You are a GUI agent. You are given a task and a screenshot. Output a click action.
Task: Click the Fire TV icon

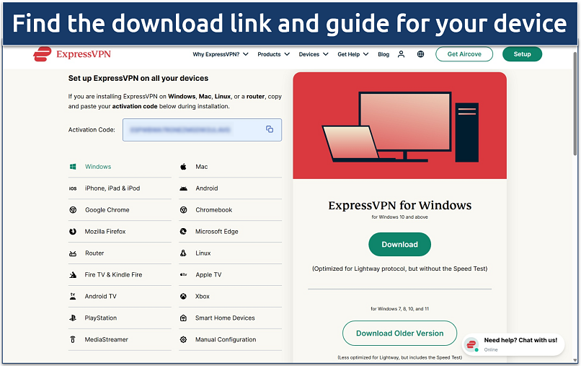(x=73, y=275)
